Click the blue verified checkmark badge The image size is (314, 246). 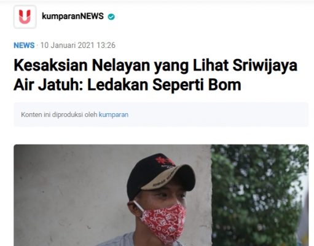click(111, 17)
